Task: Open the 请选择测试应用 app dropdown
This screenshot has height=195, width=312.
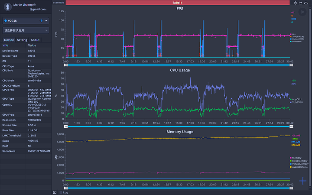Action: coord(26,30)
